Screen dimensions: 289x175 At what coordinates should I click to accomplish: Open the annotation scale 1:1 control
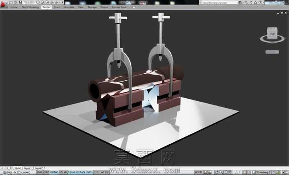pyautogui.click(x=239, y=173)
